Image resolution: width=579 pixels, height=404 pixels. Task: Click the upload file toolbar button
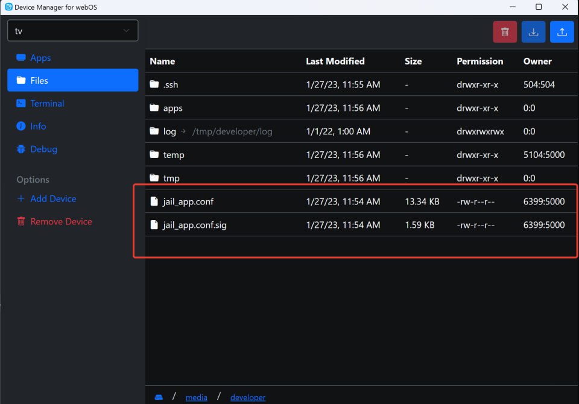pyautogui.click(x=562, y=32)
